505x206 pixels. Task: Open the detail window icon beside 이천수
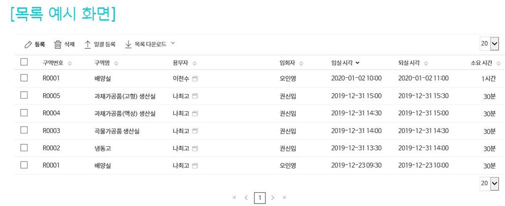(x=195, y=78)
